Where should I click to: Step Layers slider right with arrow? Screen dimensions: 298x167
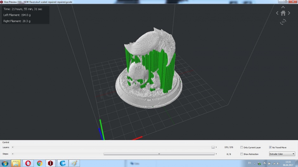216,147
